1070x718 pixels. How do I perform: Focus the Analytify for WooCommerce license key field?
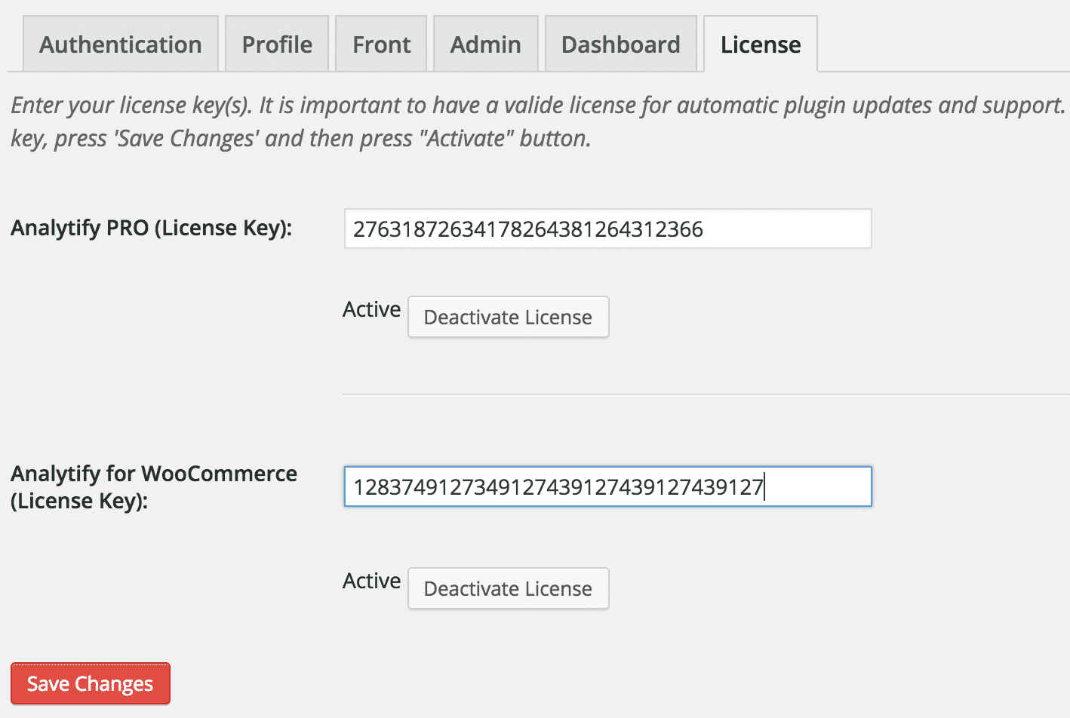(607, 486)
